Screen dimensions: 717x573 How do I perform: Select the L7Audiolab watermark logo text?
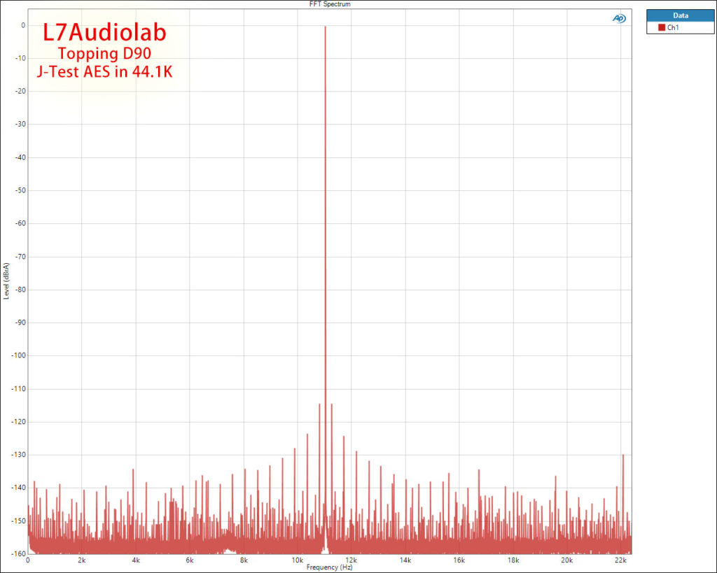pyautogui.click(x=104, y=32)
